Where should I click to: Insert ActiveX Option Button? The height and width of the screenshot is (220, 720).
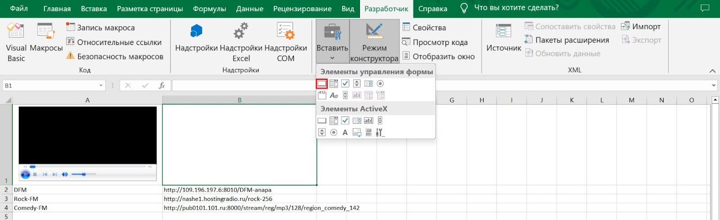pyautogui.click(x=333, y=132)
